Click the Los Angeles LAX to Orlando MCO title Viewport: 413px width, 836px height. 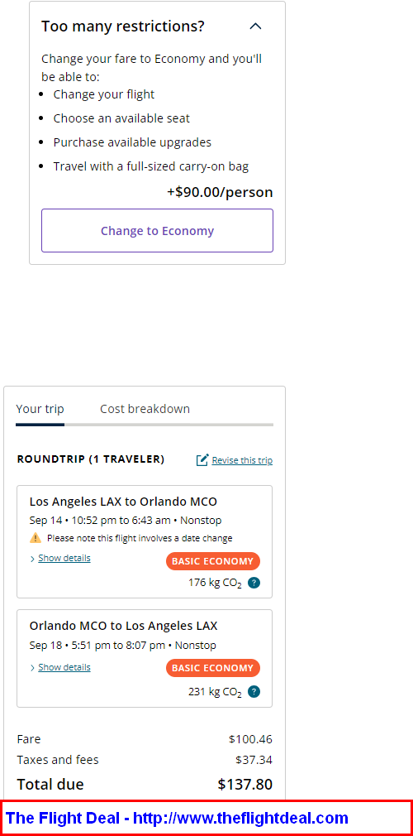[123, 501]
